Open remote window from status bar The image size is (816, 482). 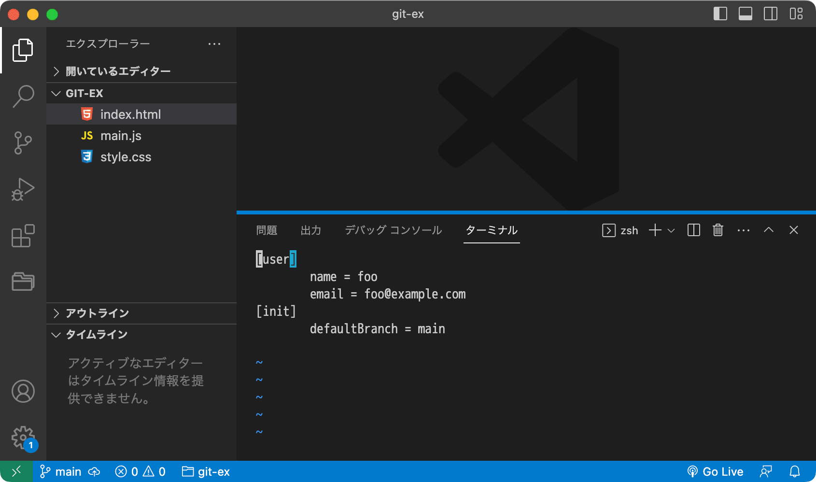[x=16, y=471]
